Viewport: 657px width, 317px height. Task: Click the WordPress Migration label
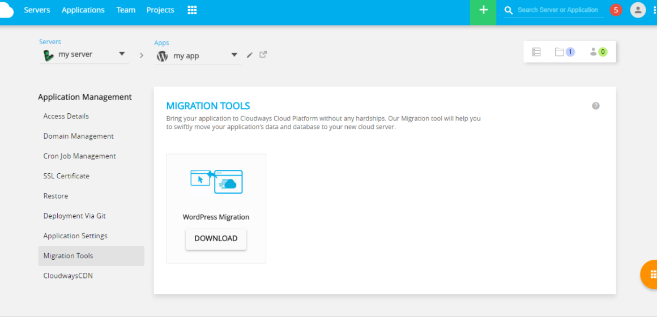(x=216, y=217)
